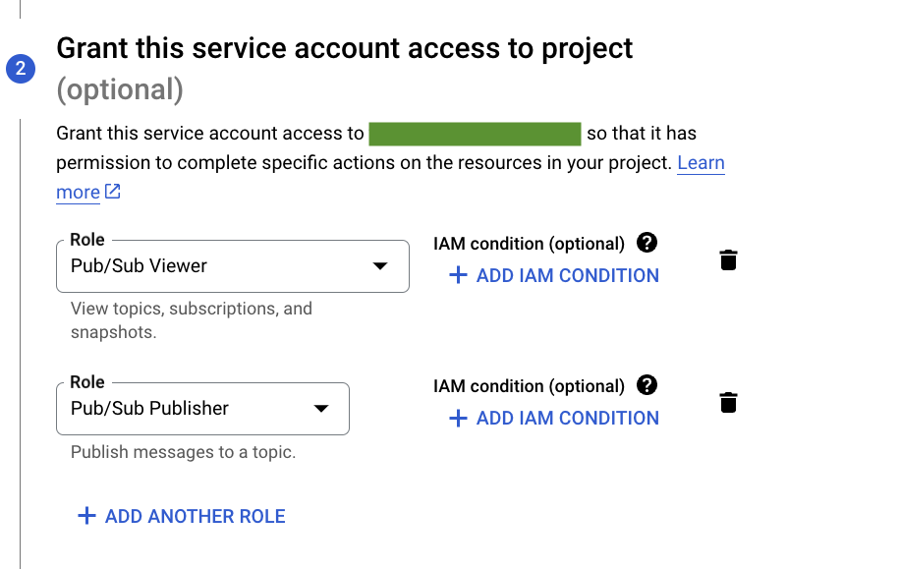The height and width of the screenshot is (569, 900).
Task: Click the help icon for the Publisher IAM condition
Action: click(x=647, y=385)
